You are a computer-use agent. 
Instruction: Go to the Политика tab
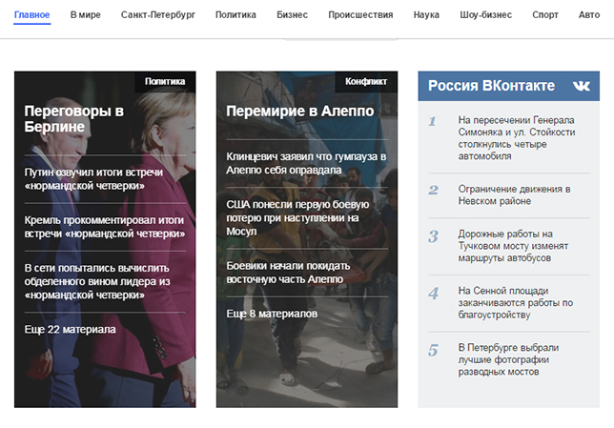click(235, 15)
